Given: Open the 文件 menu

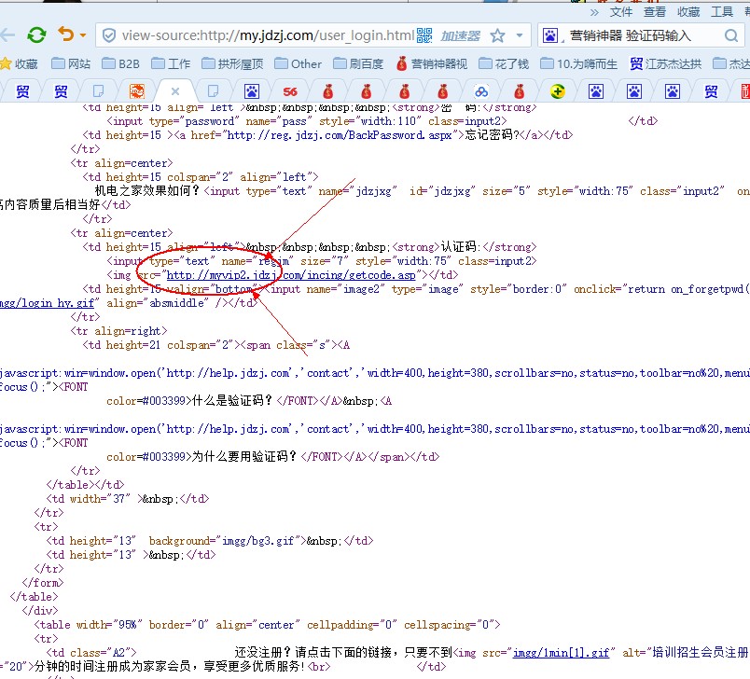Looking at the screenshot, I should [621, 11].
